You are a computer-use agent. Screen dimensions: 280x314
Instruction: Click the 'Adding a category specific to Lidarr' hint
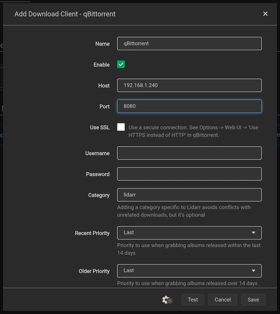184,211
